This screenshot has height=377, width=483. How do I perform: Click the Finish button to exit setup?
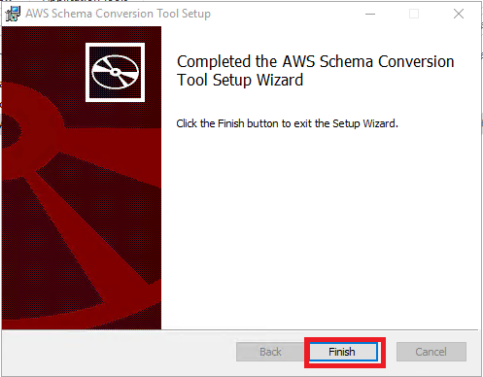point(343,352)
